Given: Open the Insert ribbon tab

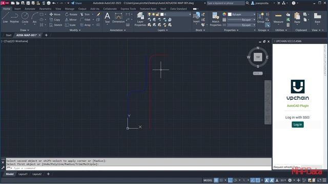Looking at the screenshot, I should point(17,9).
